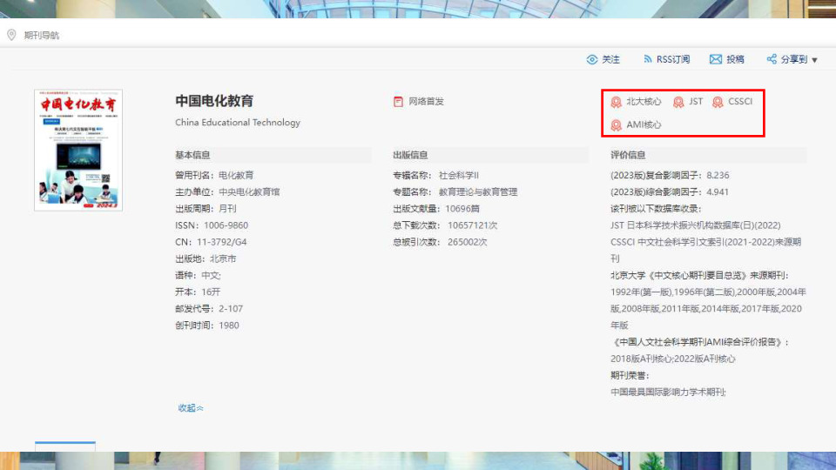836x470 pixels.
Task: Expand the 分享到 dropdown arrow
Action: 814,60
